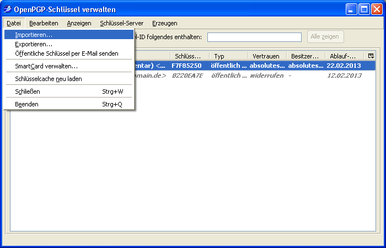Choose Importieren… from the Datei menu
The image size is (386, 248).
(x=69, y=35)
